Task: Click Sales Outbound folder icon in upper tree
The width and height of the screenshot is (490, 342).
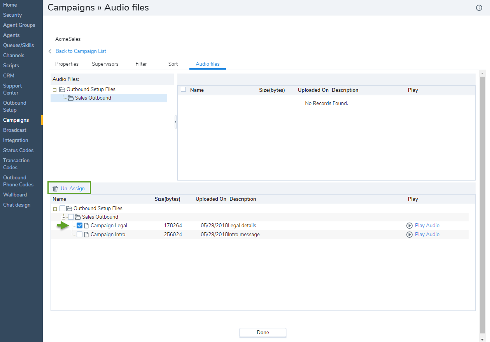Action: tap(70, 98)
